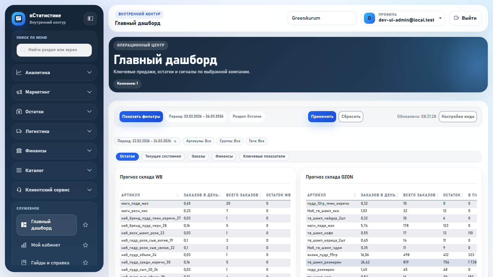
Task: Click the вСтатистике app logo icon
Action: point(19,18)
